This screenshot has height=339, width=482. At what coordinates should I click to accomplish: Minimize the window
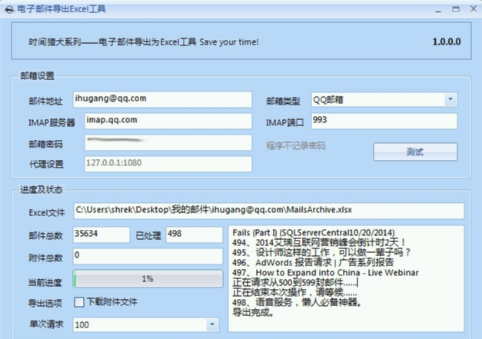pos(438,10)
